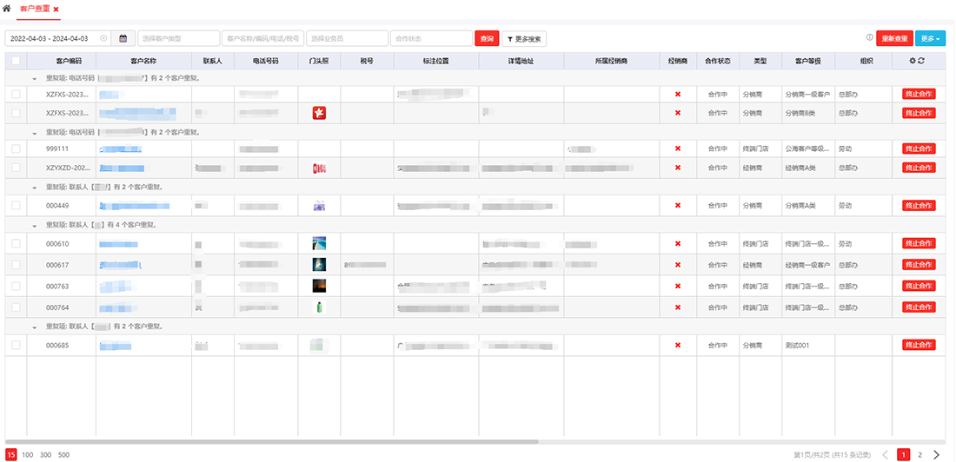Select the checkbox for customer 000449
Screen dimensions: 956x462
point(16,205)
